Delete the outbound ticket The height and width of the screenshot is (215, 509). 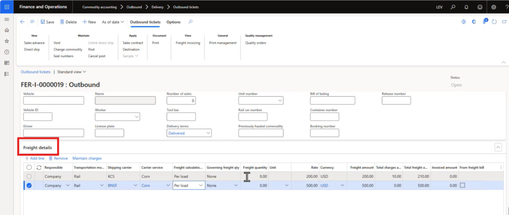68,22
